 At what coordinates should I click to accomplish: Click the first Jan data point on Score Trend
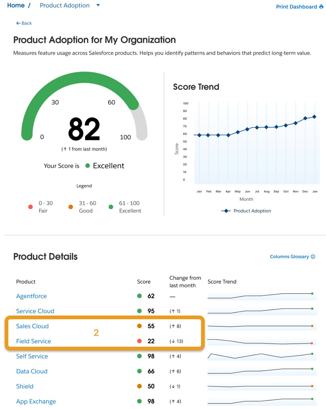199,135
